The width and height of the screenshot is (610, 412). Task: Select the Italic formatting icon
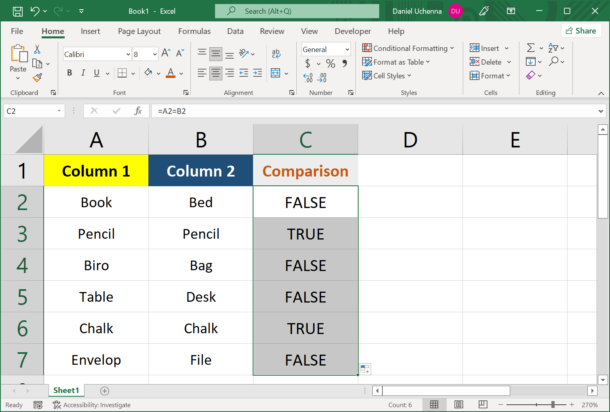pyautogui.click(x=83, y=73)
